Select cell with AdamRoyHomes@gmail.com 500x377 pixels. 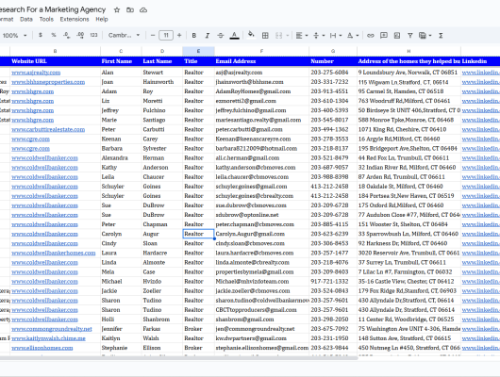pos(261,91)
